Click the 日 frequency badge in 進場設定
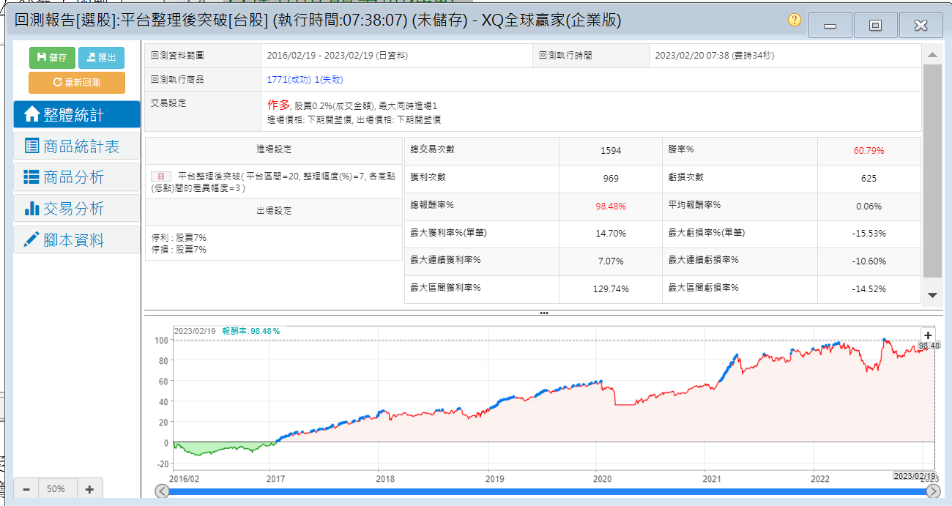This screenshot has height=506, width=952. tap(160, 176)
